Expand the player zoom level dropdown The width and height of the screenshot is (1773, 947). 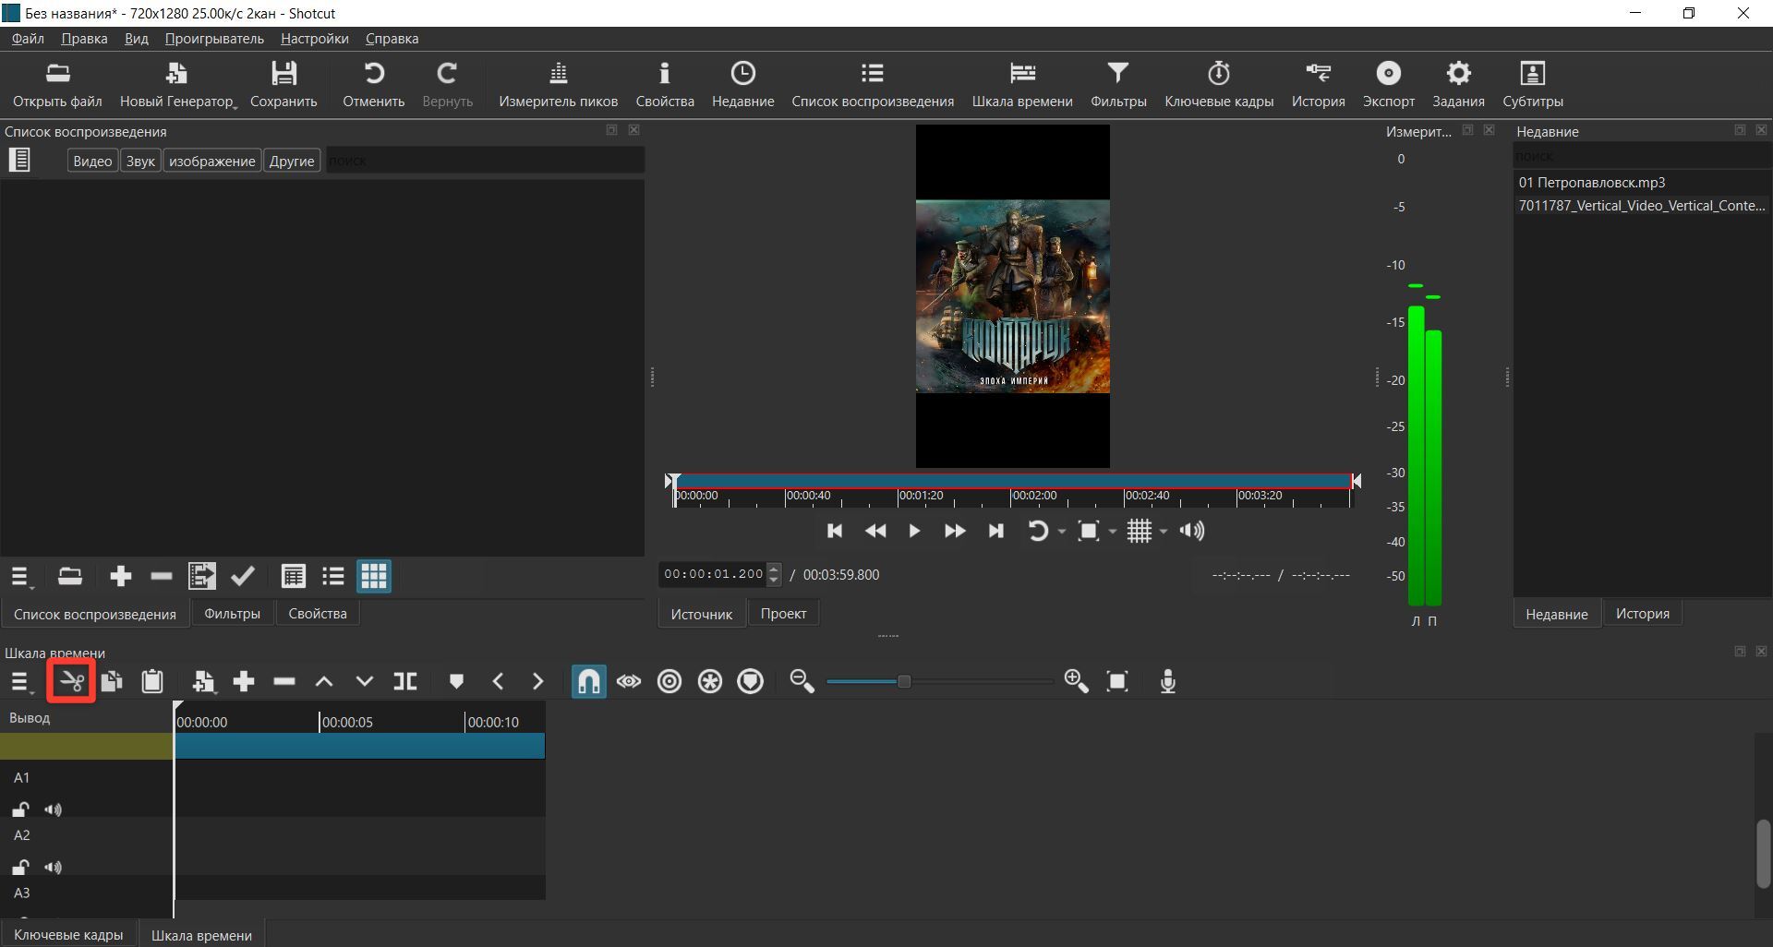point(1112,532)
